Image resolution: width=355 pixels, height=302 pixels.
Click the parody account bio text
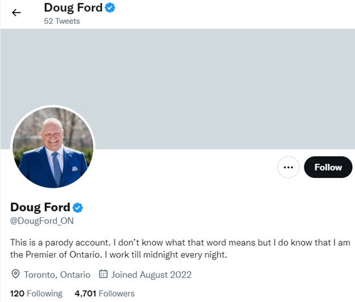180,249
